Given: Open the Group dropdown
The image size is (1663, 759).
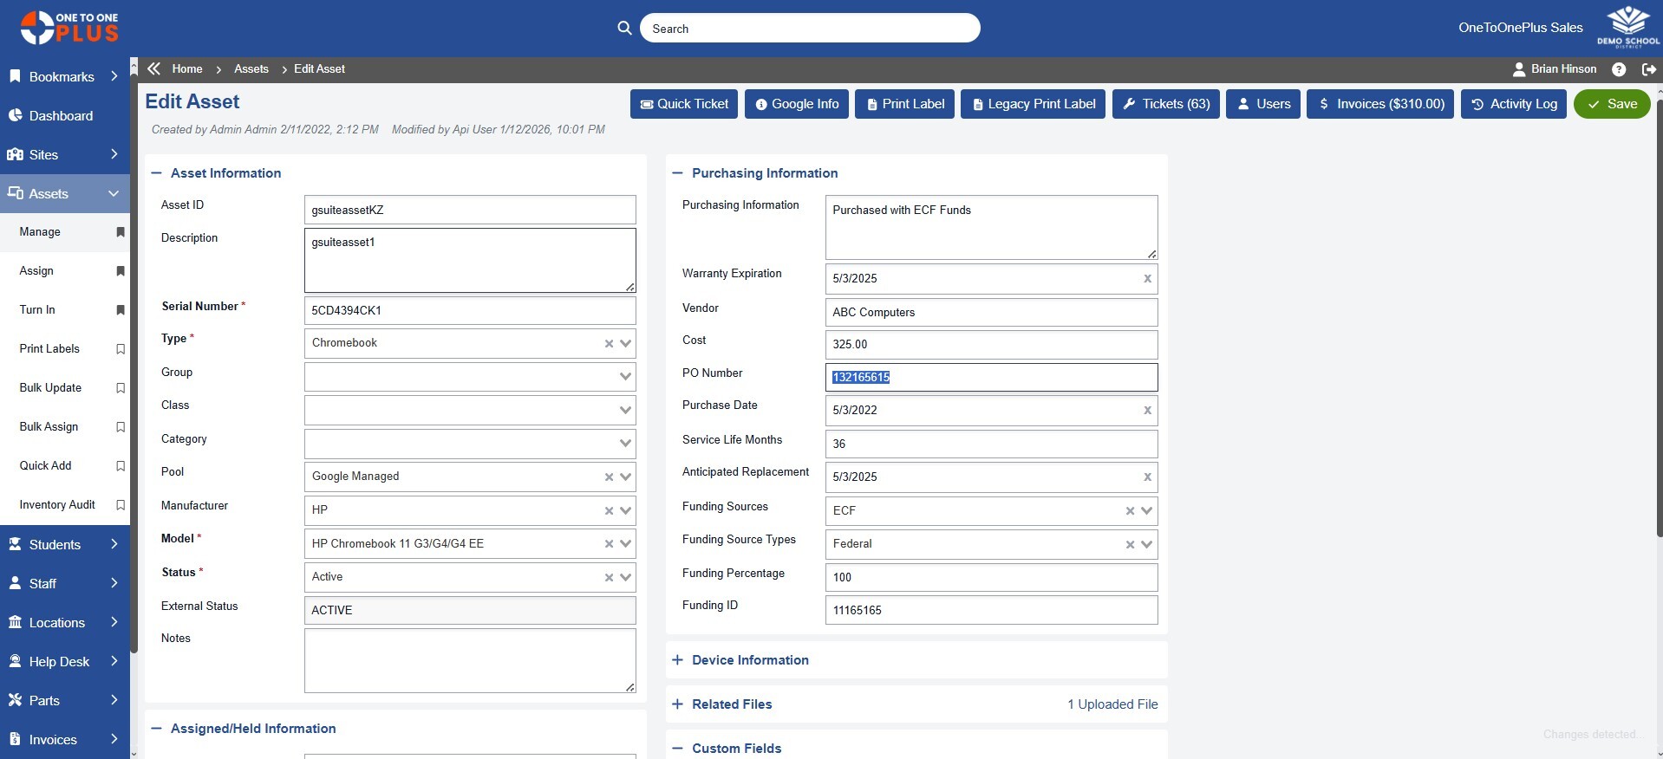Looking at the screenshot, I should click(625, 377).
